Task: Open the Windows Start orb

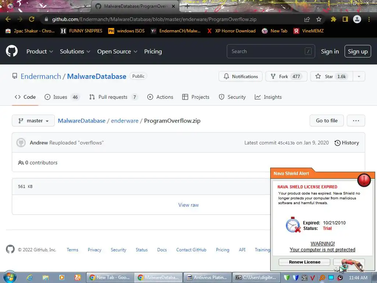Action: click(x=10, y=277)
